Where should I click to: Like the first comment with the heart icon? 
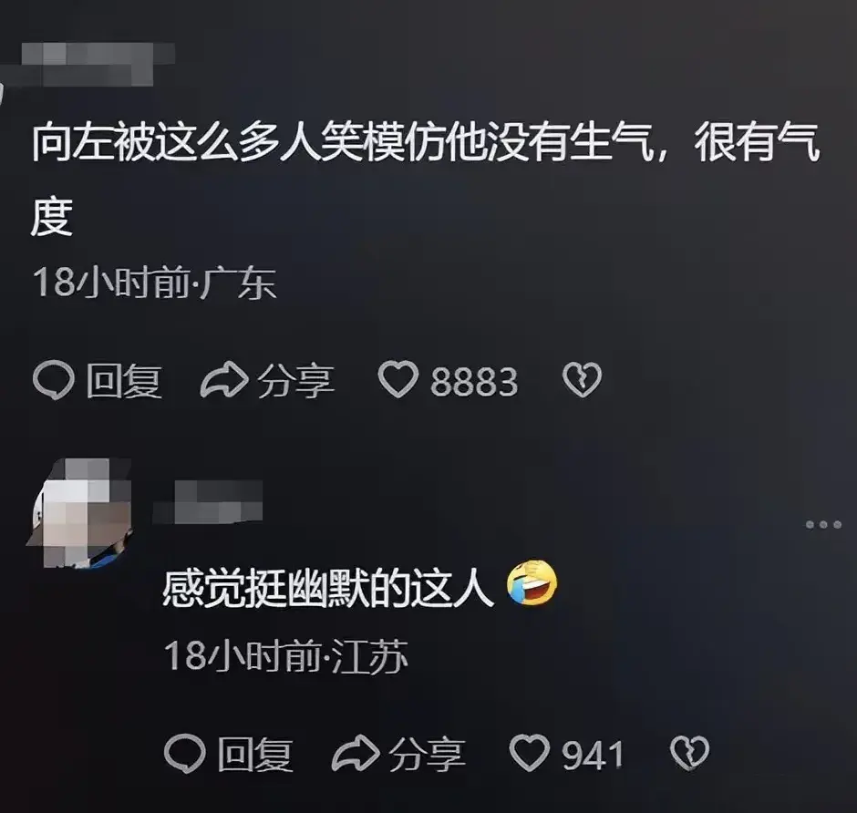click(x=398, y=379)
